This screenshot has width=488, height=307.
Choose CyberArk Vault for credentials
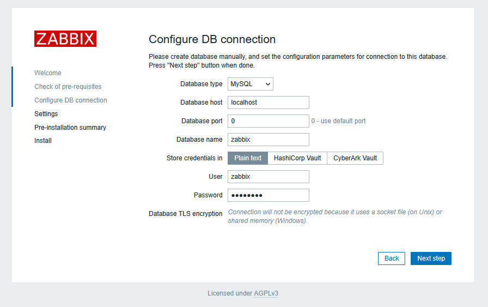[x=355, y=158]
